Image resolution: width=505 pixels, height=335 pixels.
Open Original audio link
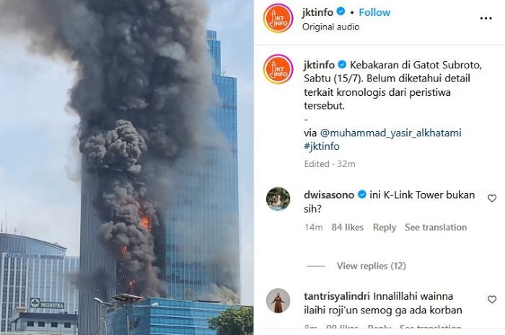click(330, 27)
